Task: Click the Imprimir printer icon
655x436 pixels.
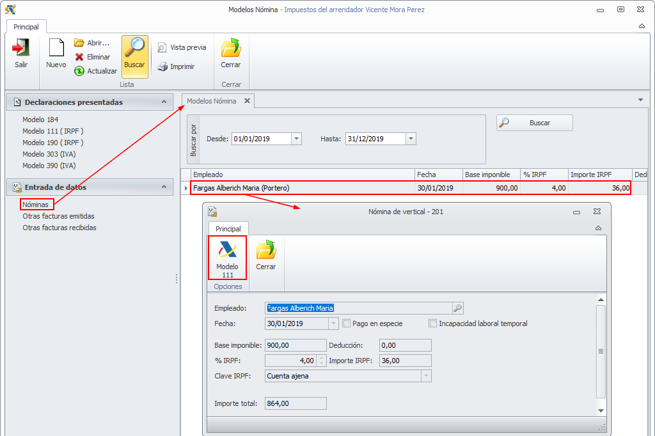Action: point(162,66)
